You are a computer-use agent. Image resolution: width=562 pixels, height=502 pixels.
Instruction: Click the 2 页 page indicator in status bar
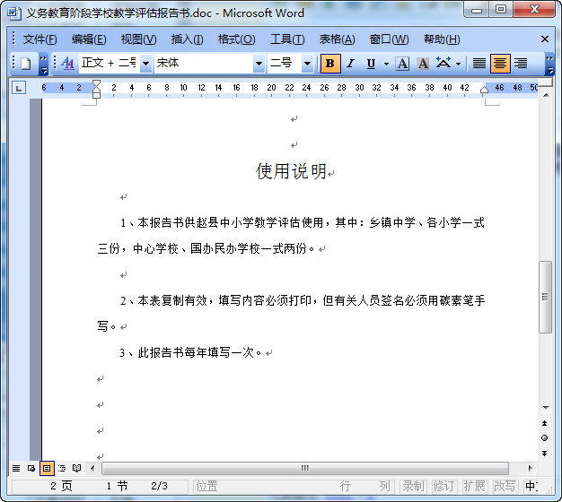click(61, 486)
